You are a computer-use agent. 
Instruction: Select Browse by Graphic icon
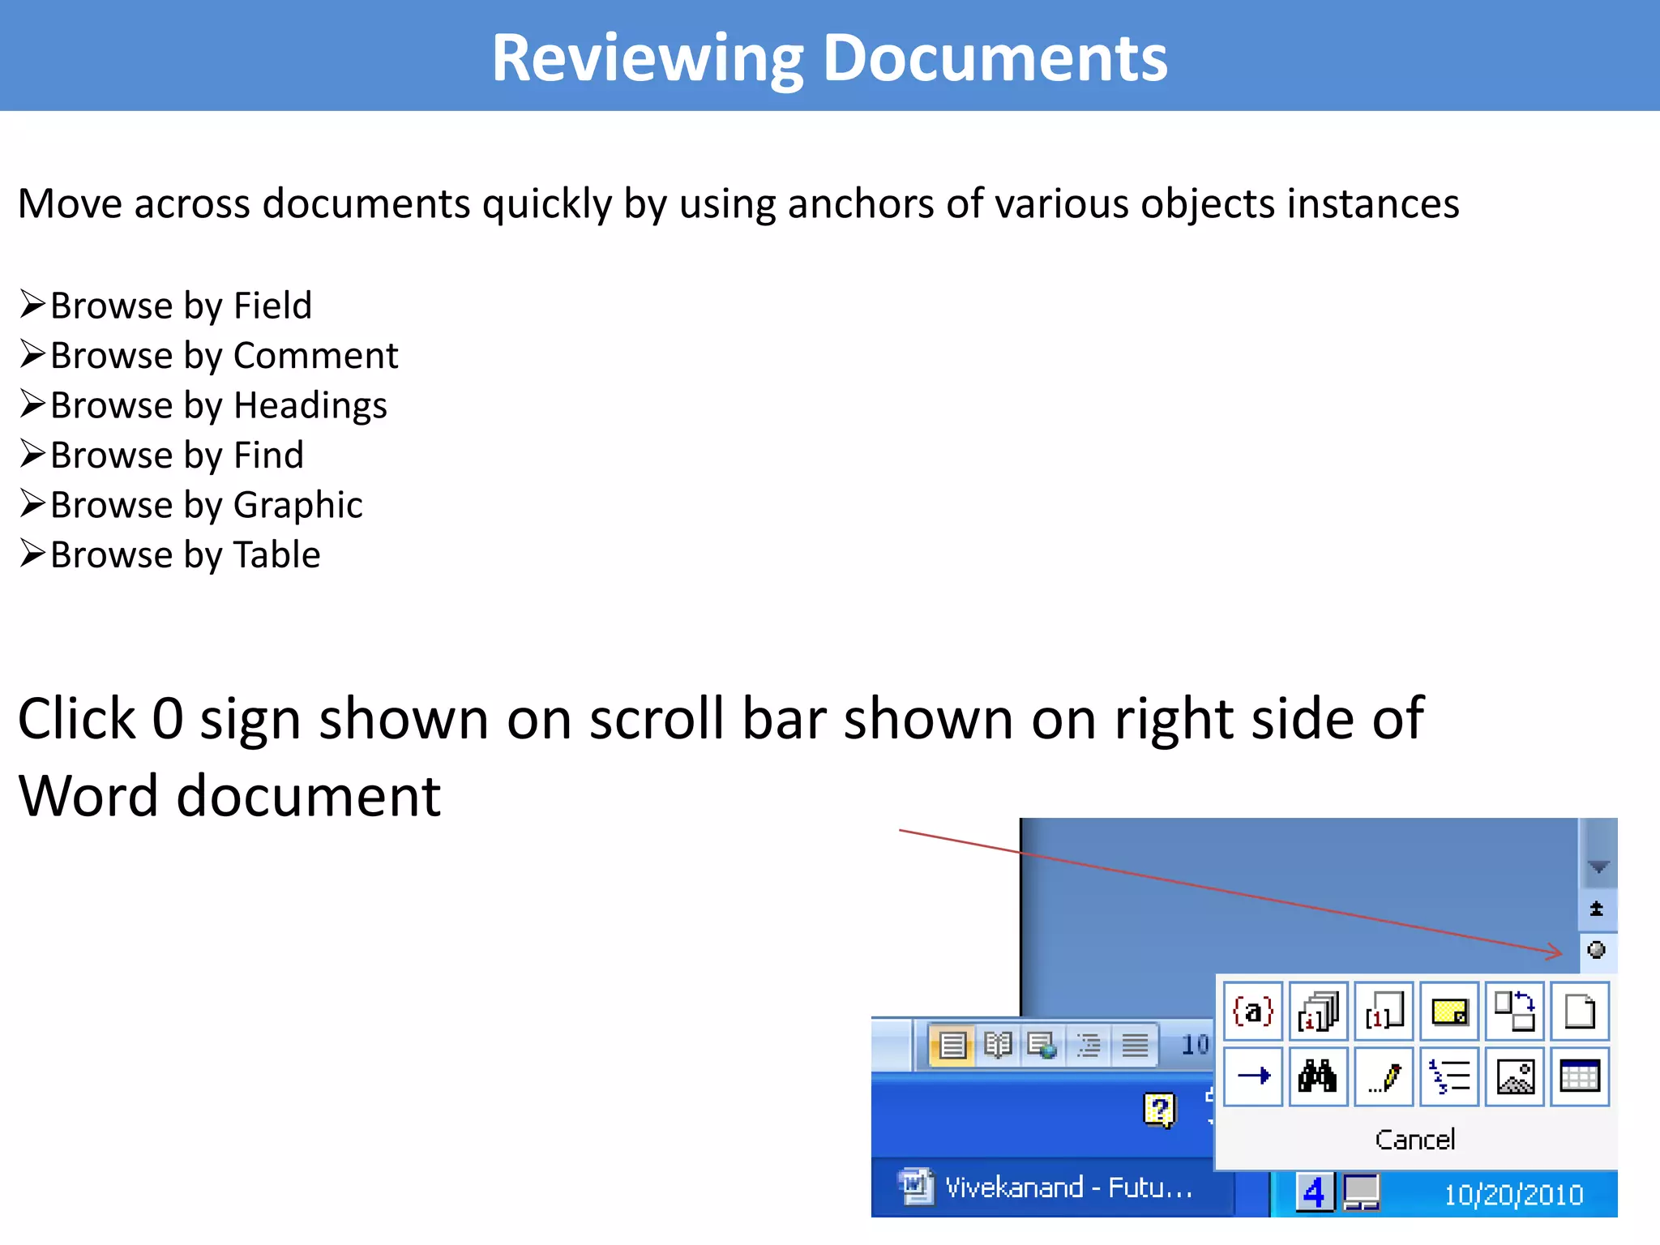[1515, 1076]
